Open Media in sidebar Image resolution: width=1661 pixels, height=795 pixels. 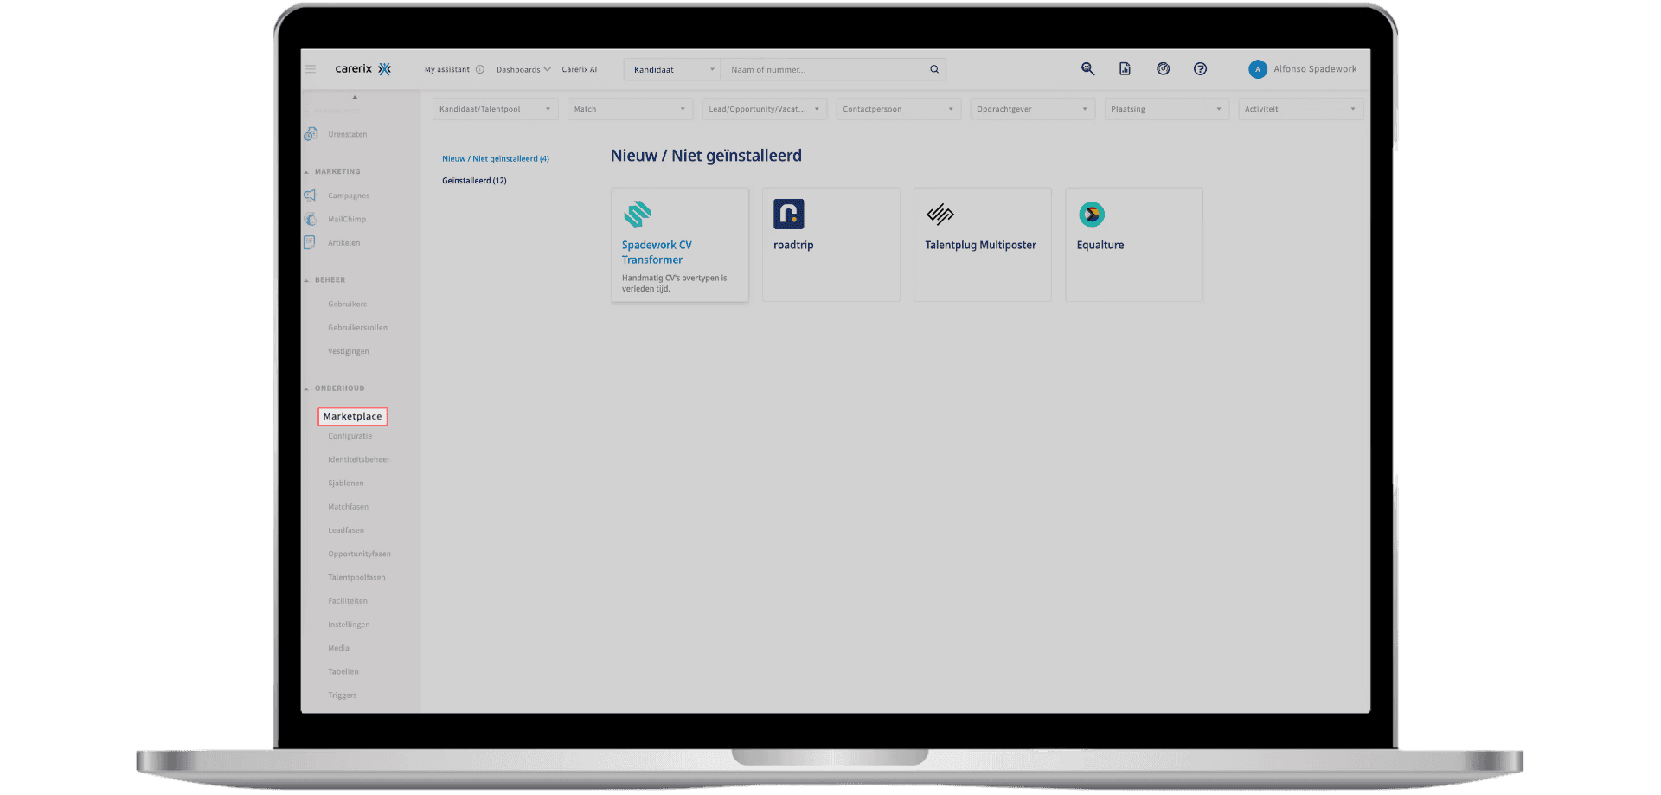click(339, 648)
